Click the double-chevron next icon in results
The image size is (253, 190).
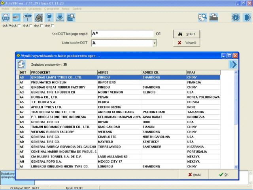pyautogui.click(x=233, y=65)
